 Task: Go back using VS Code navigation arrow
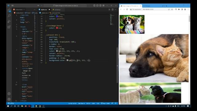pyautogui.click(x=38, y=6)
